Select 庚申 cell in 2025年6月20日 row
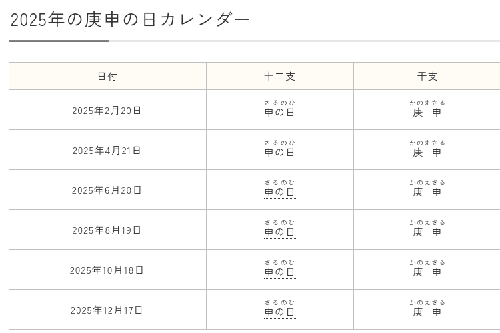Image resolution: width=500 pixels, height=333 pixels. click(x=427, y=192)
